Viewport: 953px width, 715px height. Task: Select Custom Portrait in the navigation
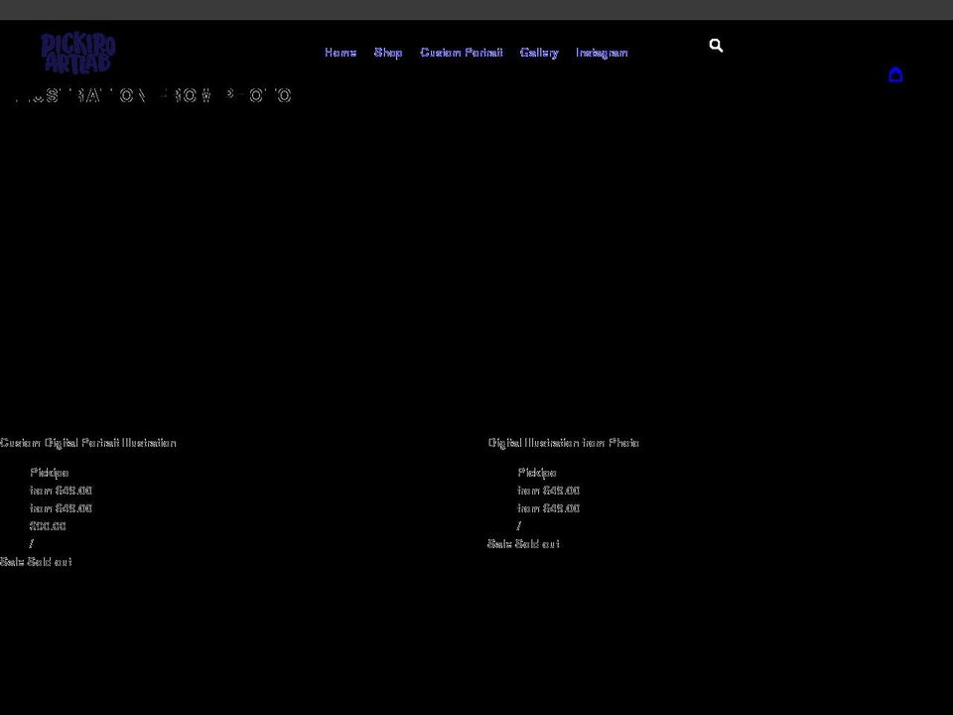coord(461,53)
